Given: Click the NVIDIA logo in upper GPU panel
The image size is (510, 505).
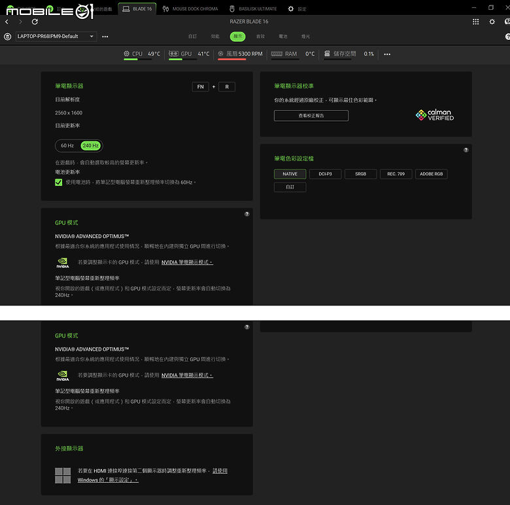Looking at the screenshot, I should [x=63, y=262].
